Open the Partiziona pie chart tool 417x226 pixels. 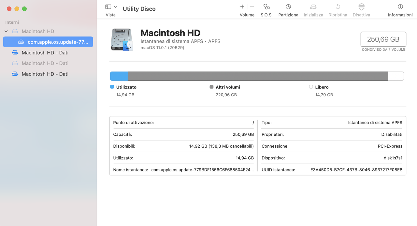[288, 7]
